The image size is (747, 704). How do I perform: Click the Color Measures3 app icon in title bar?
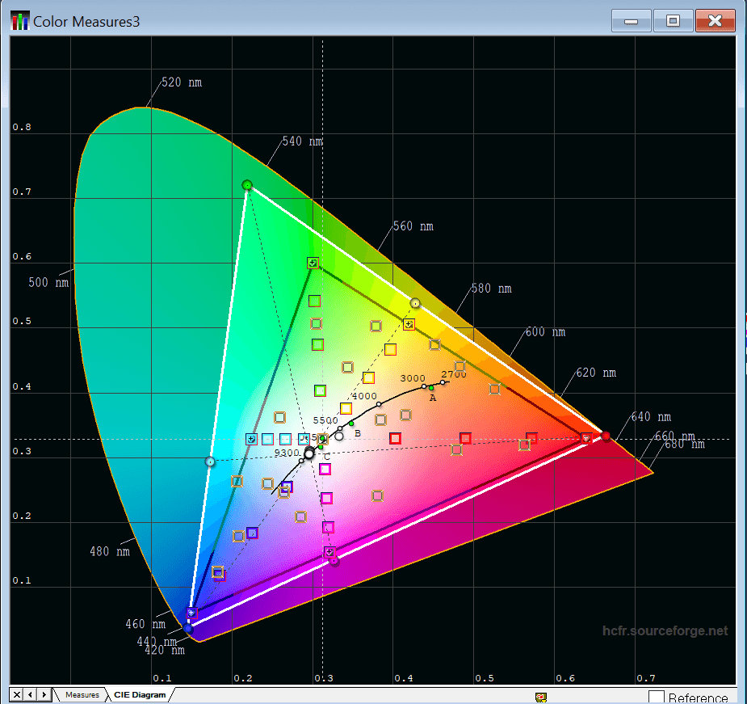pos(19,20)
